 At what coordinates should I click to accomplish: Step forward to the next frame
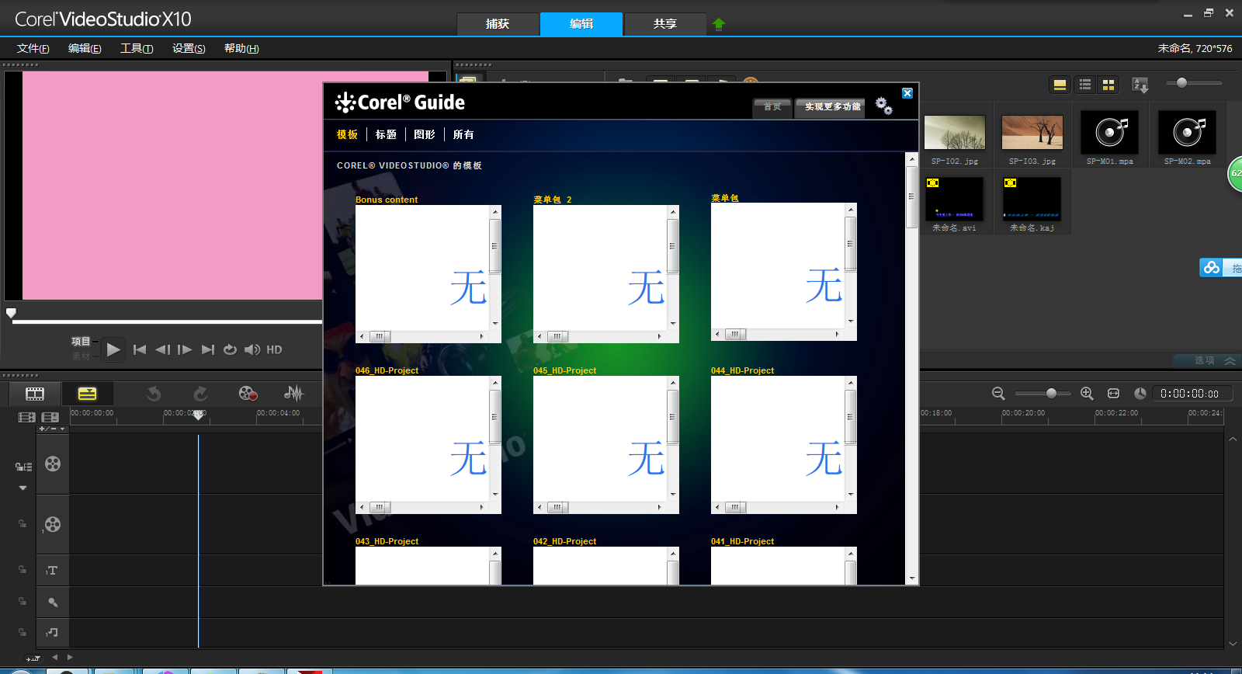[185, 349]
